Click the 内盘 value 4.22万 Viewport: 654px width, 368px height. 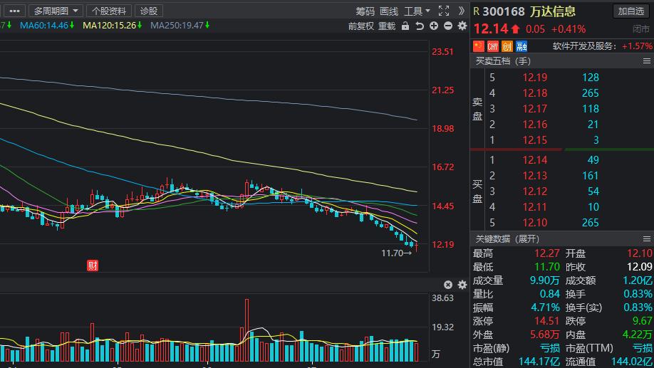click(x=638, y=335)
